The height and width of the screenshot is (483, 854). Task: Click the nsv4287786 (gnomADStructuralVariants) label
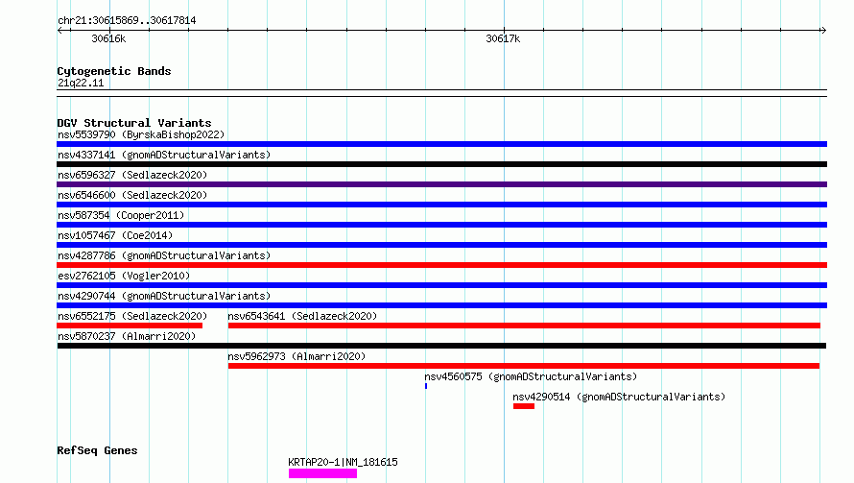pyautogui.click(x=164, y=255)
